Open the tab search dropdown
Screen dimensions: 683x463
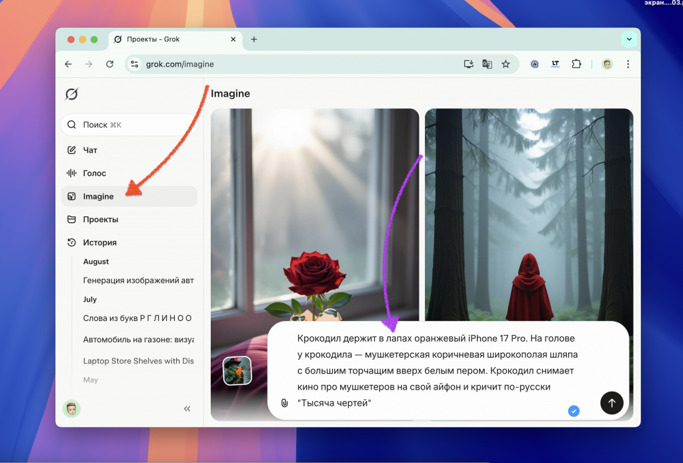629,39
